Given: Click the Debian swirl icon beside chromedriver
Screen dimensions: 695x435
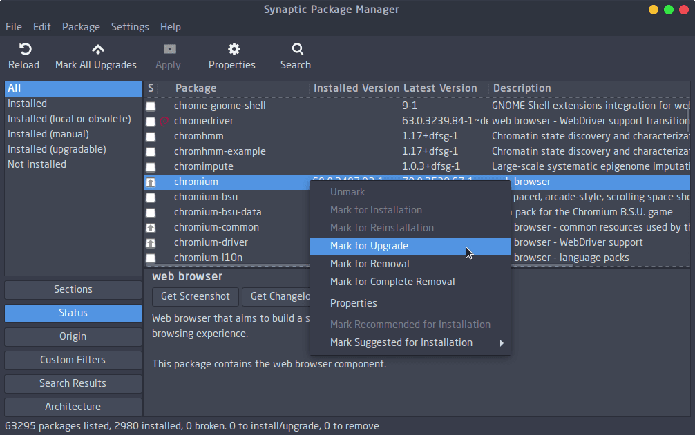Looking at the screenshot, I should pos(164,121).
